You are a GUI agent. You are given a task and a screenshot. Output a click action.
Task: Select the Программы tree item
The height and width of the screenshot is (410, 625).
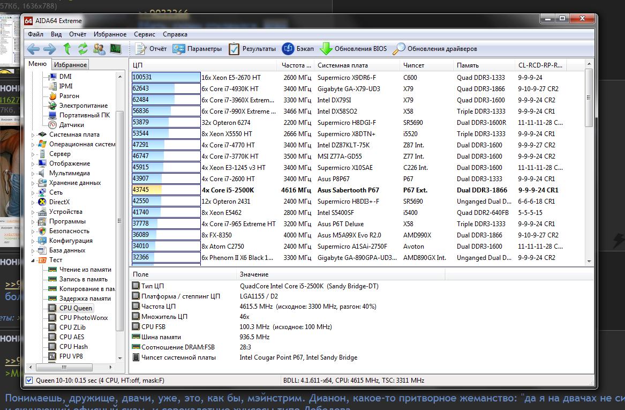67,221
